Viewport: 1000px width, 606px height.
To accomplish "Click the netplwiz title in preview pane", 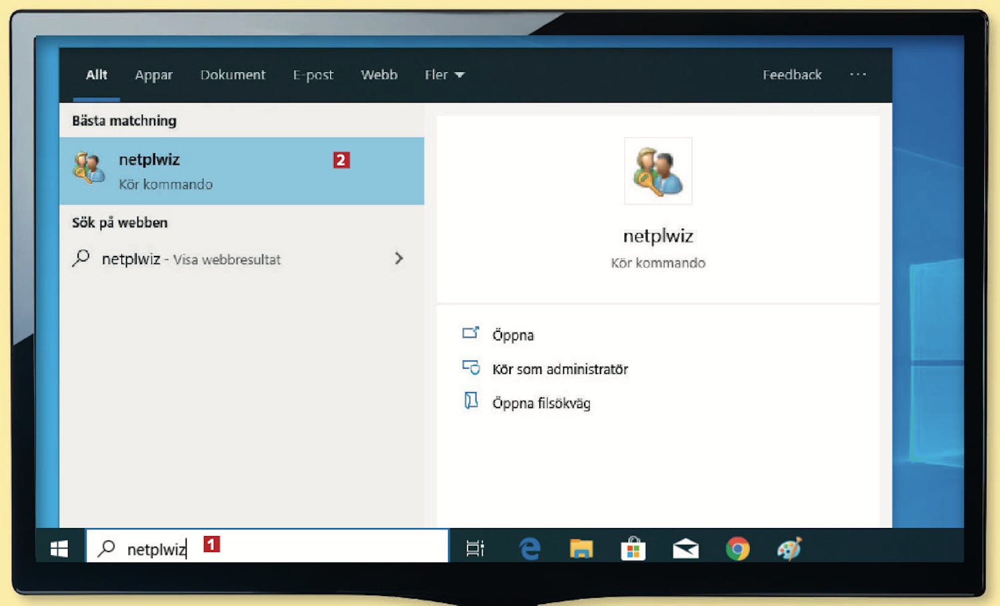I will [658, 236].
